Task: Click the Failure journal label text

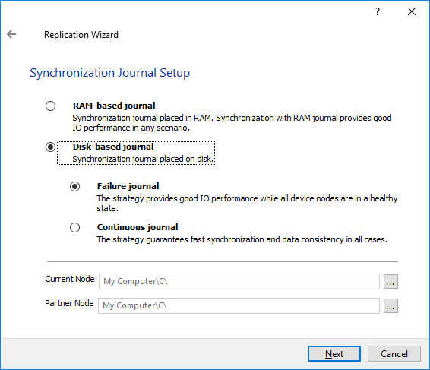Action: coord(128,186)
